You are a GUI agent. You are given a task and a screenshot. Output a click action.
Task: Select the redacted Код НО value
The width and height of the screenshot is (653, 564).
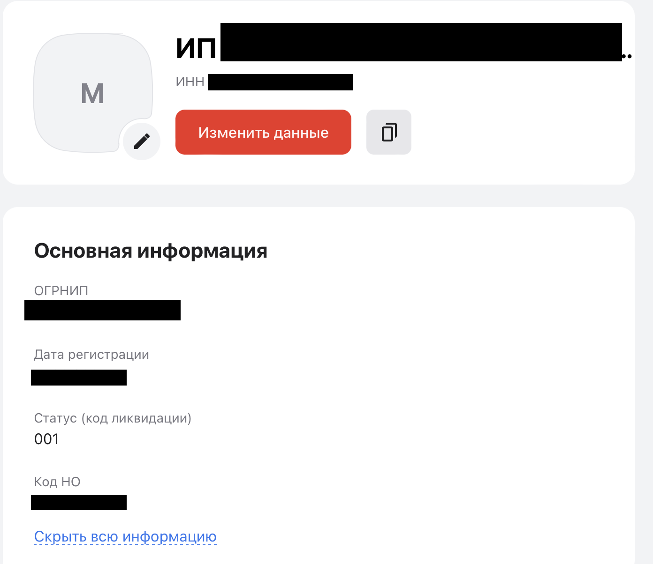[79, 503]
